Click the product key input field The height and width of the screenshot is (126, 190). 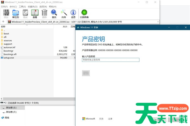coord(111,60)
